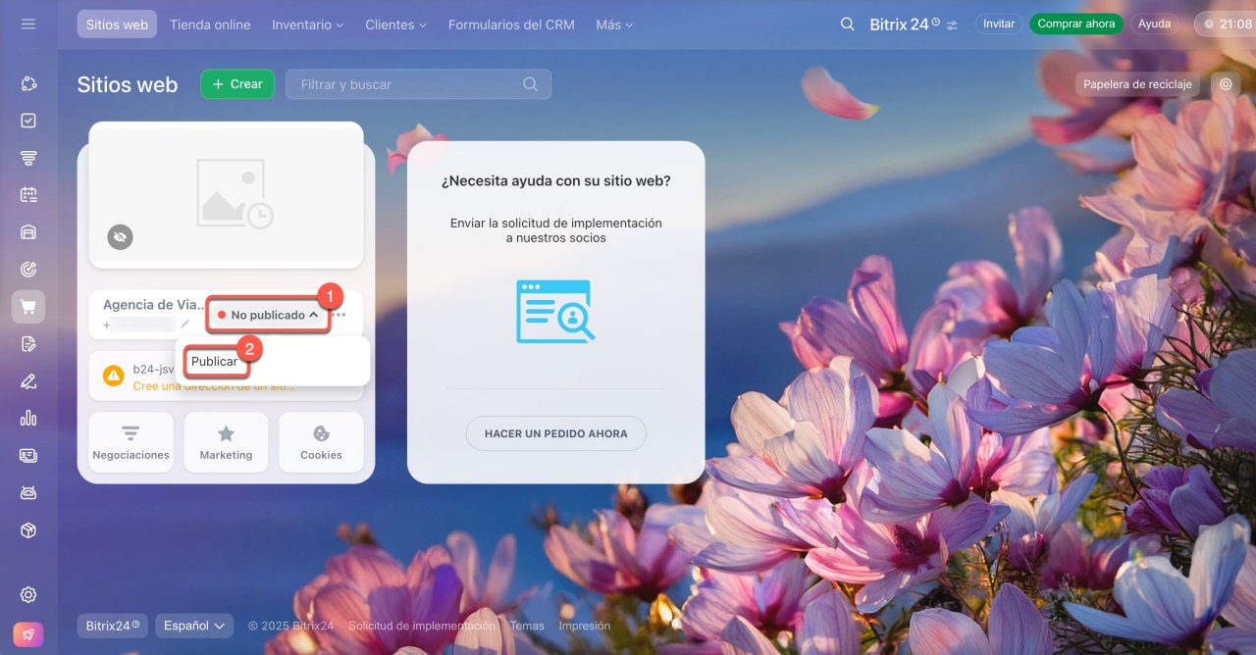This screenshot has height=655, width=1256.
Task: Open the Marketing star tile
Action: 226,442
